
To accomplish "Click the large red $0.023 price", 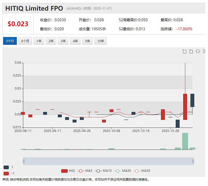I will (x=18, y=24).
